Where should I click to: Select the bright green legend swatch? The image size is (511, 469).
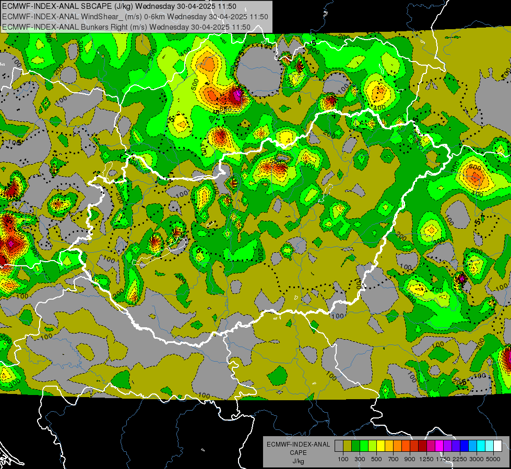coord(364,446)
